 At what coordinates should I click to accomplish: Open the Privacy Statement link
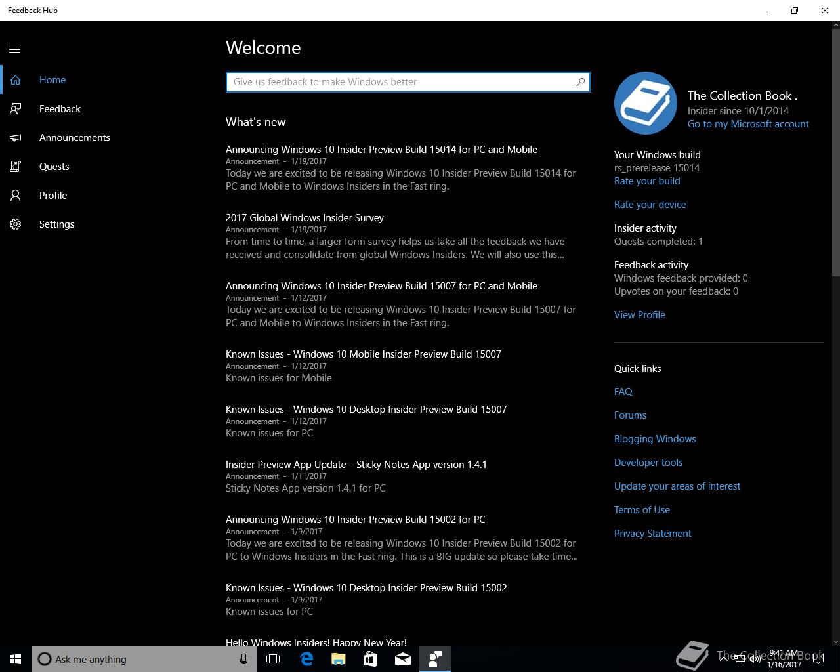(653, 534)
